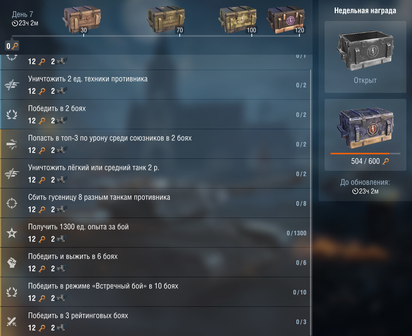Click the missions list scrollbar
This screenshot has width=412, height=336.
pyautogui.click(x=311, y=202)
